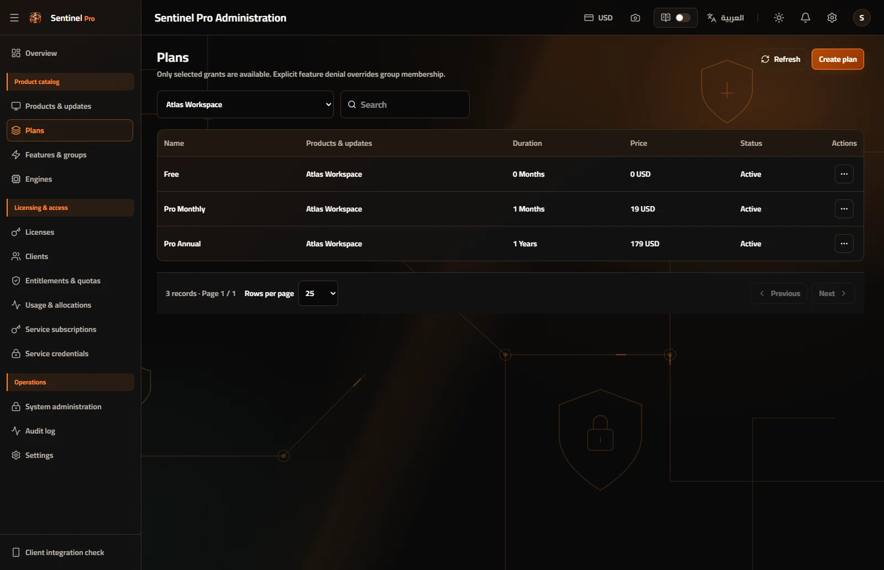Viewport: 884px width, 570px height.
Task: Click the camera snapshot icon in header
Action: click(635, 18)
